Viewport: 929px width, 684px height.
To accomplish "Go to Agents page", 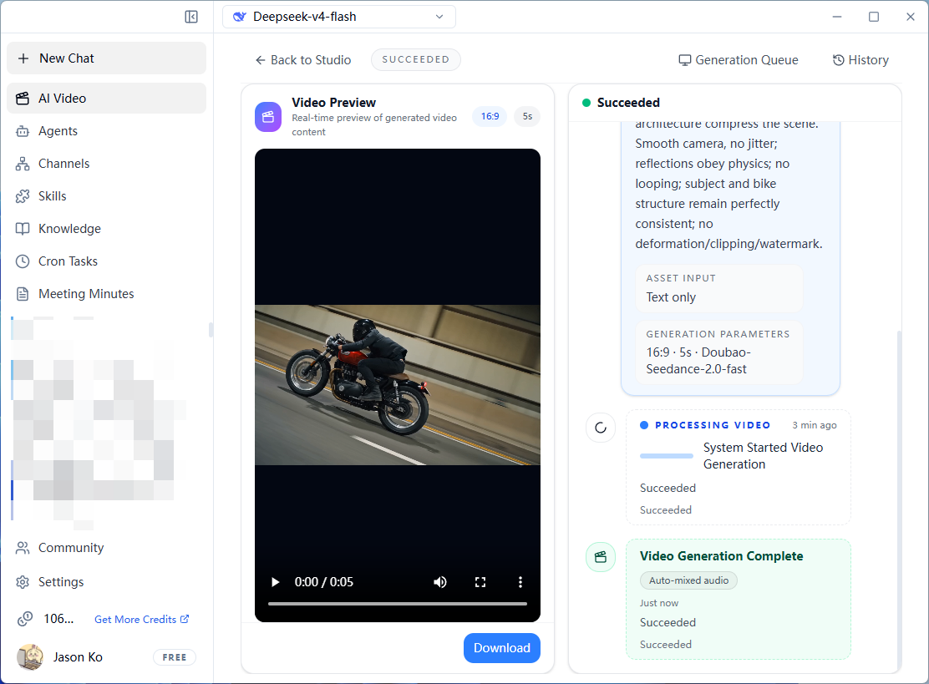I will coord(107,131).
